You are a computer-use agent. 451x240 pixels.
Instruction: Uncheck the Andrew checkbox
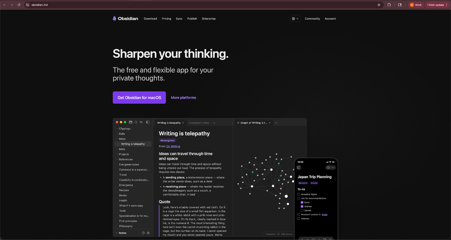[x=302, y=206]
